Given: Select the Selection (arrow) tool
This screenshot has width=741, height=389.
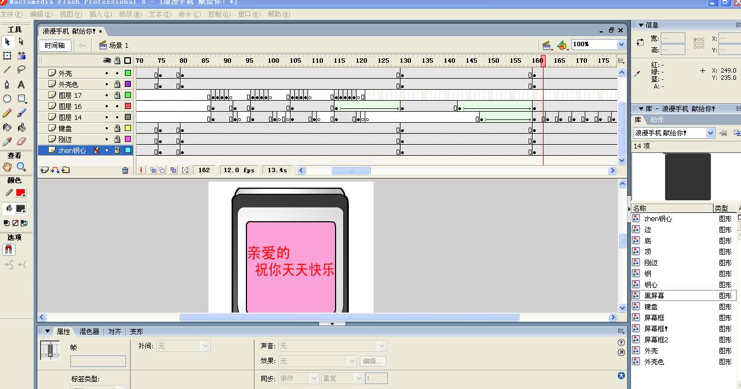Looking at the screenshot, I should point(7,41).
